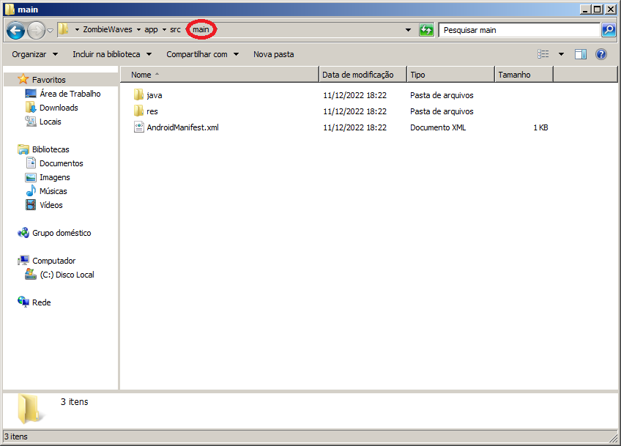This screenshot has width=621, height=446.
Task: Click the search magnifier icon
Action: click(609, 30)
